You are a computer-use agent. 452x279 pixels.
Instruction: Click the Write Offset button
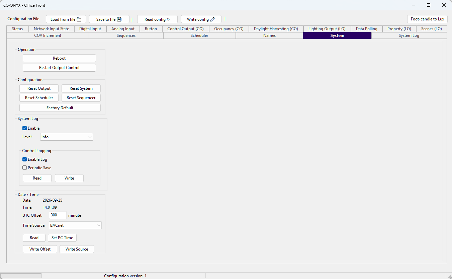[x=40, y=249]
